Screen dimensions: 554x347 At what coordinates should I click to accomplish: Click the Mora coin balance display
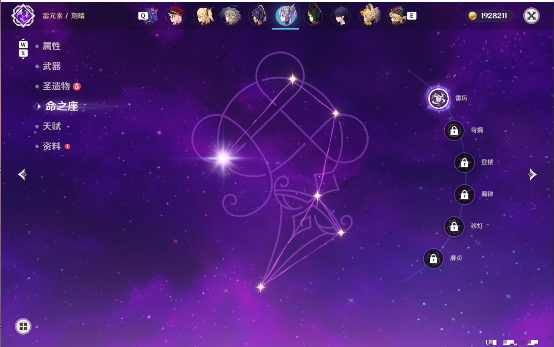pyautogui.click(x=489, y=16)
